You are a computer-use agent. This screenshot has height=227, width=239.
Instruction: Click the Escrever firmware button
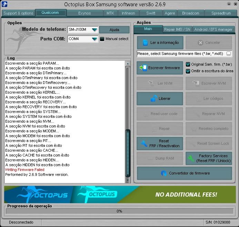tap(160, 68)
